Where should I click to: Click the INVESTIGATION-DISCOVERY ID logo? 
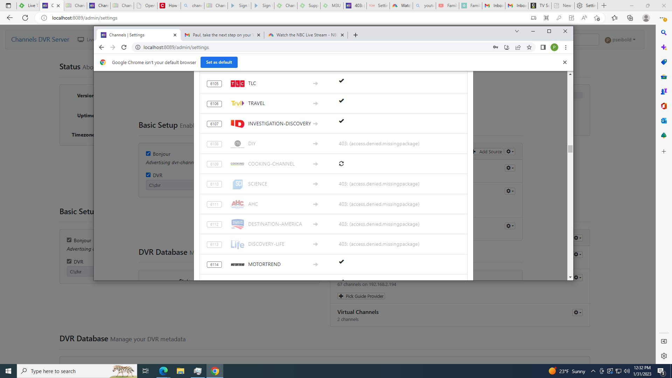coord(237,124)
